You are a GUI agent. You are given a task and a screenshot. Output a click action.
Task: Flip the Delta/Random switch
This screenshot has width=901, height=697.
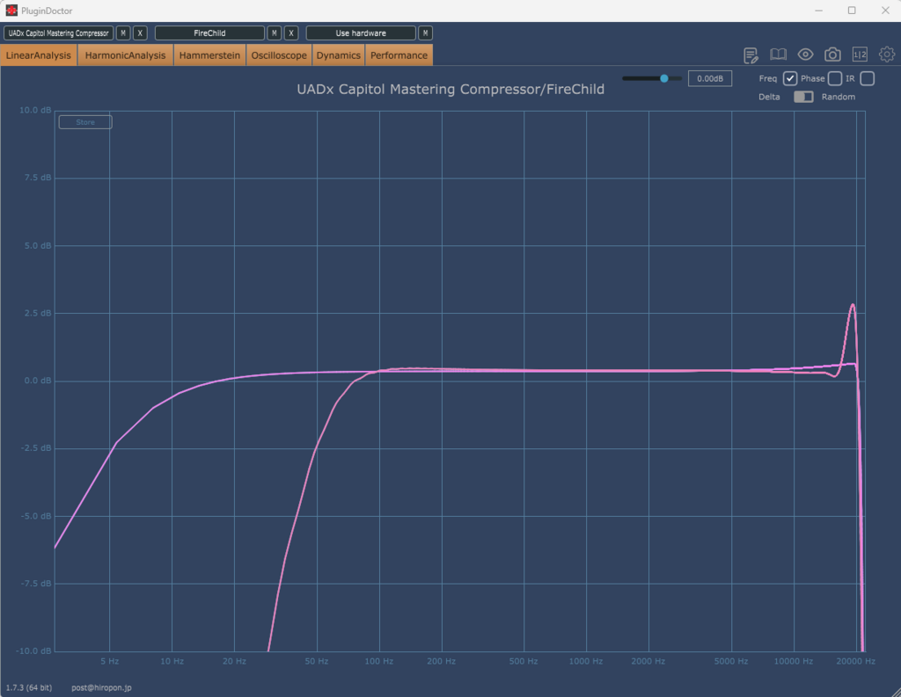click(x=803, y=97)
